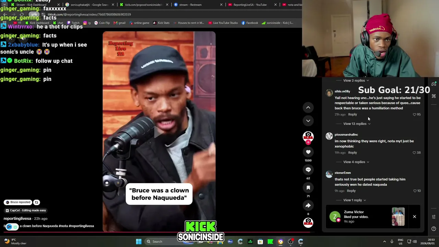Viewport: 439px width, 247px height.
Task: Open the Kick Stats bookmark
Action: (x=161, y=23)
